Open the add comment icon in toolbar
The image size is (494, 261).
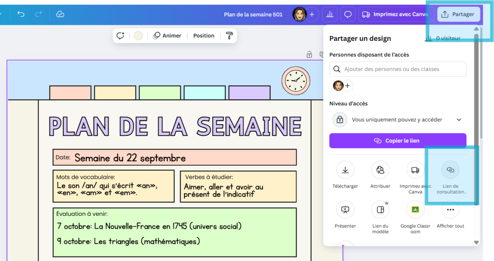[x=120, y=36]
